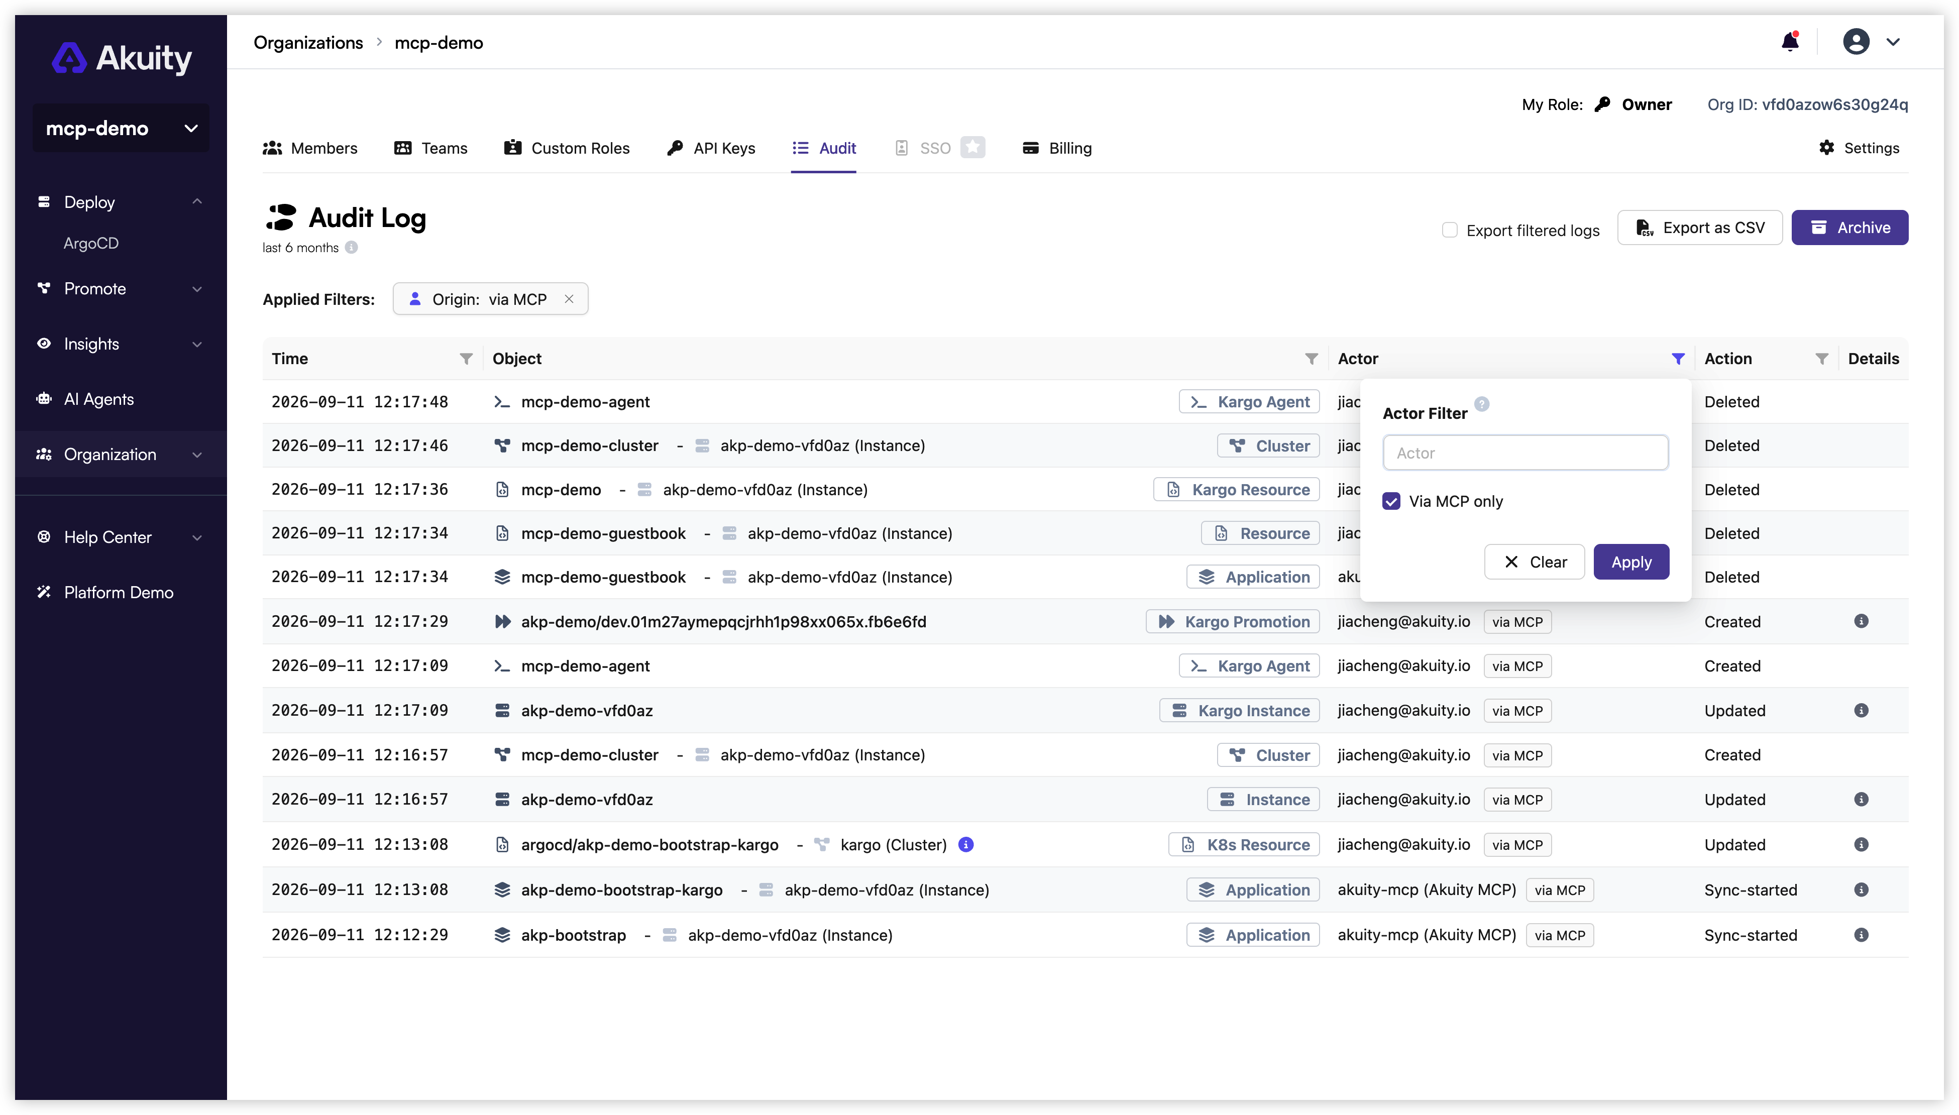
Task: Open organization Settings
Action: pyautogui.click(x=1859, y=148)
